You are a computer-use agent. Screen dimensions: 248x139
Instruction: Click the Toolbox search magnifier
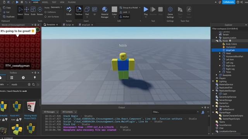[x=33, y=85]
